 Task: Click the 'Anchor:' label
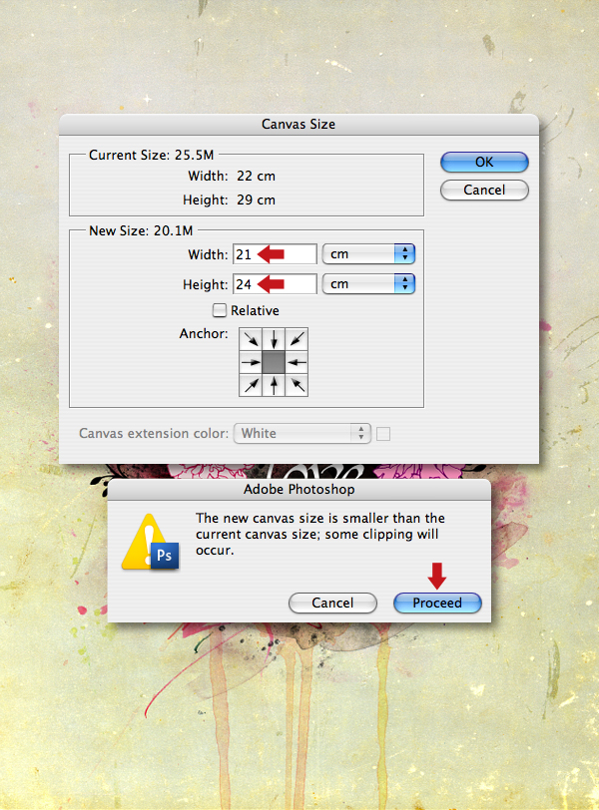pyautogui.click(x=204, y=334)
